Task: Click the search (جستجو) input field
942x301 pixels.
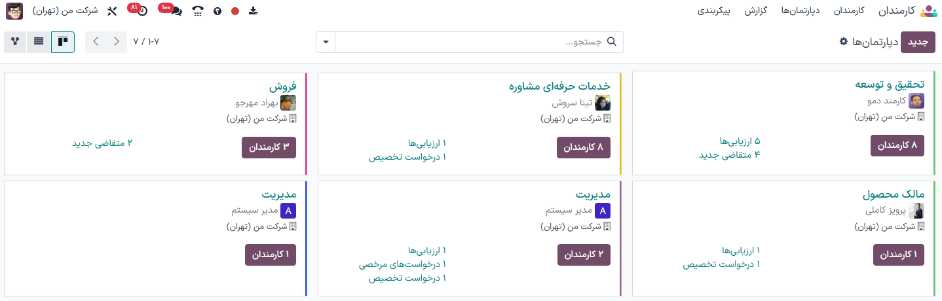Action: coord(478,42)
